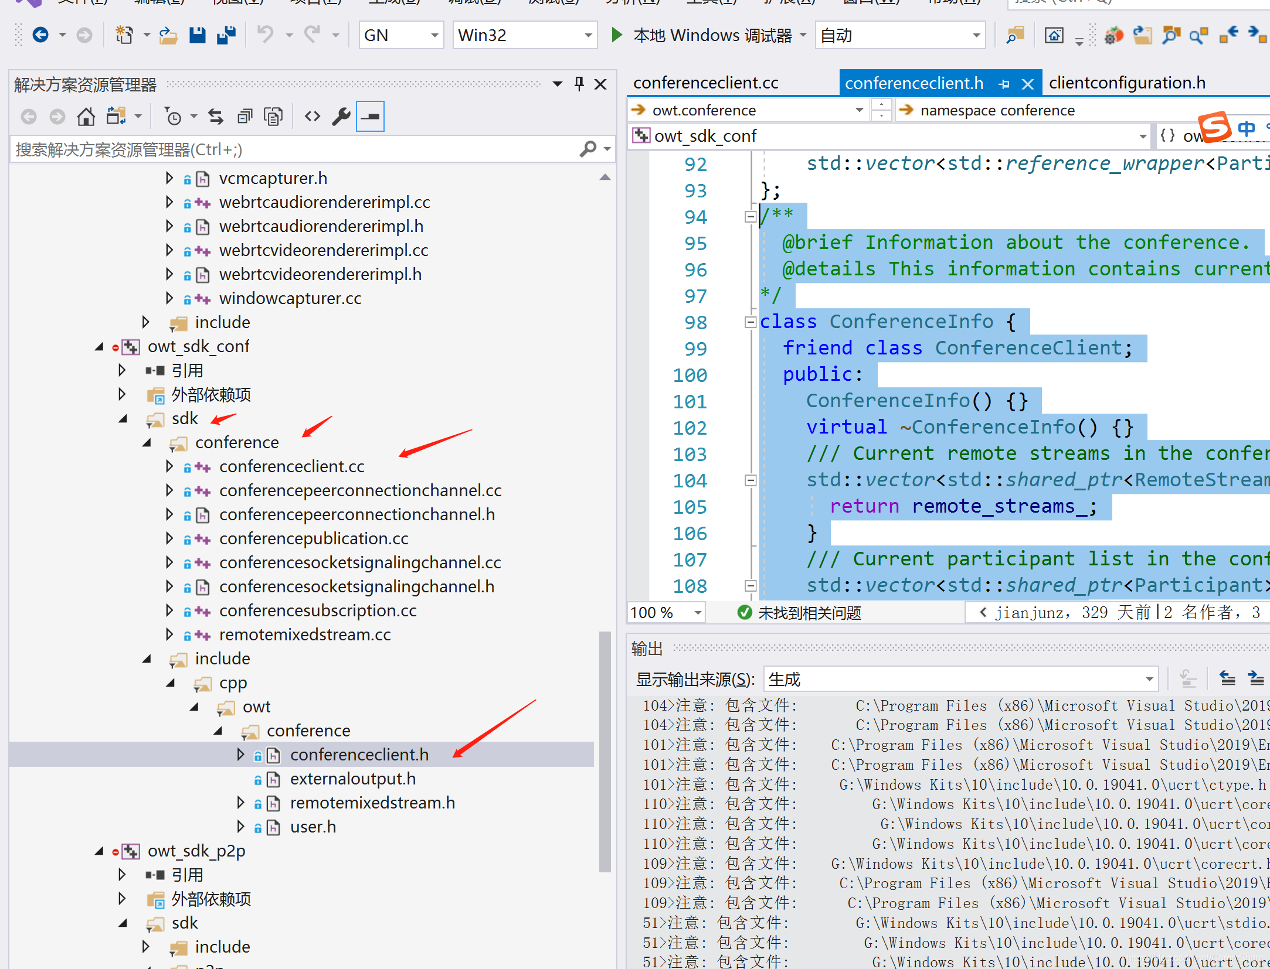Collapse class ConferenceInfo code fold
1270x969 pixels.
pyautogui.click(x=750, y=322)
